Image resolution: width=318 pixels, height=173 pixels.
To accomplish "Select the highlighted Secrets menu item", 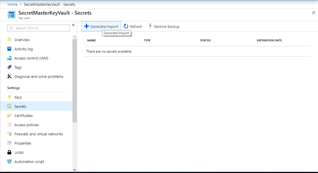I will 36,106.
